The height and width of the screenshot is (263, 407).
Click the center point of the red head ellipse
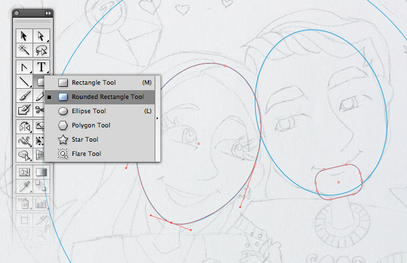[199, 144]
